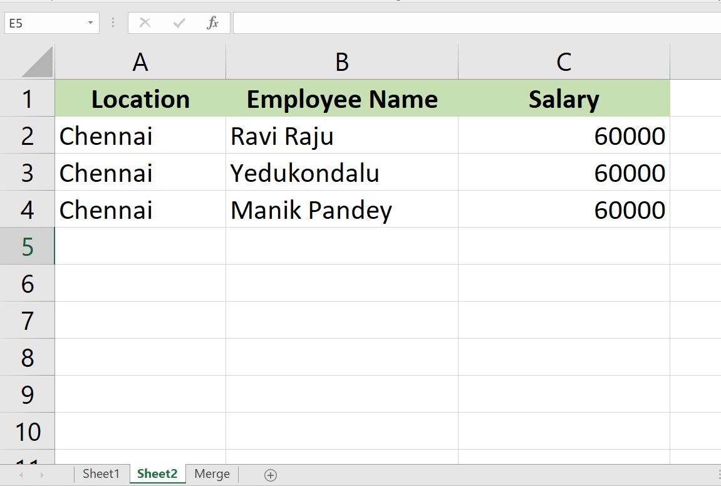This screenshot has width=721, height=486.
Task: Select row 5 header
Action: [27, 246]
